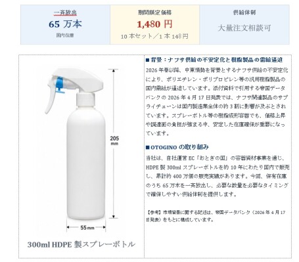The image size is (299, 262).
Task: Click the white trigger lever of the bottle
Action: tap(50, 97)
